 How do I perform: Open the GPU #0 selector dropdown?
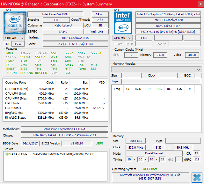pos(122,38)
